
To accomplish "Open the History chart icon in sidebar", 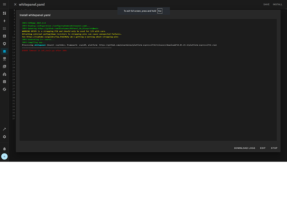I will click(x=4, y=36).
